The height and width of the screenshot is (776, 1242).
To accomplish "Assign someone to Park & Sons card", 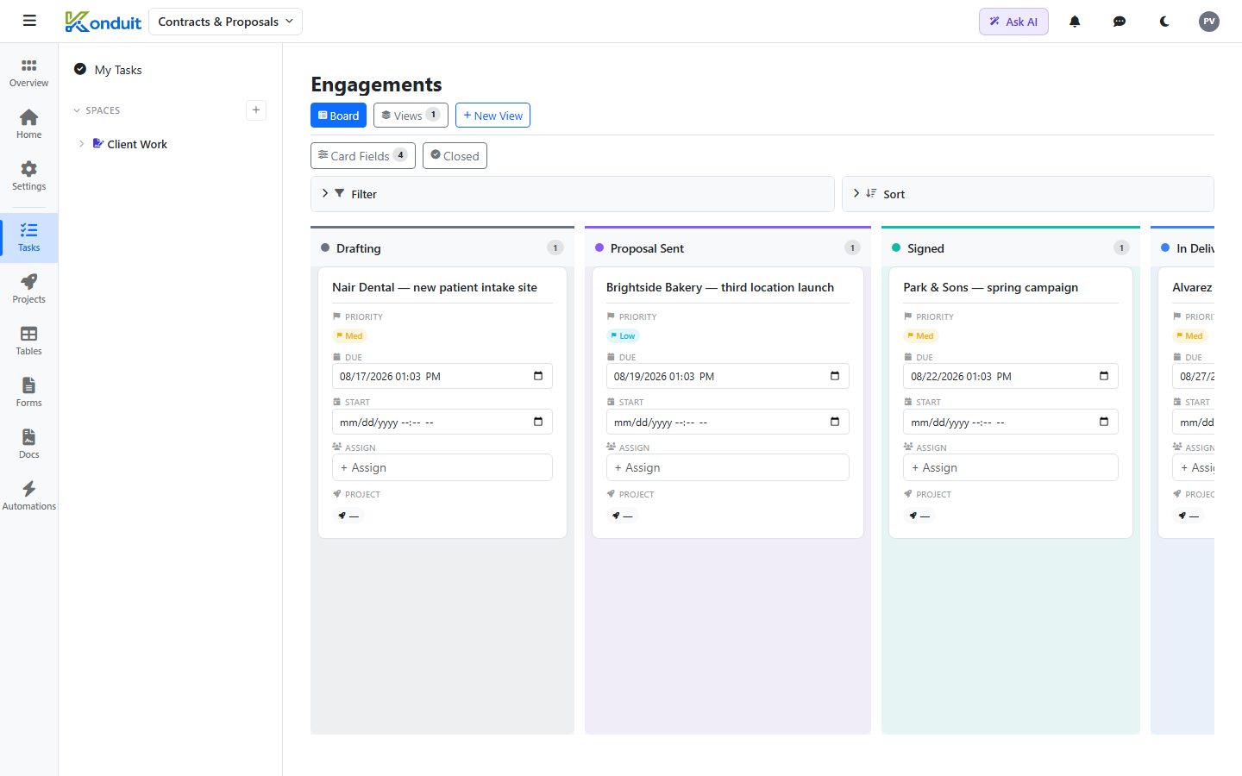I will pos(1011,467).
